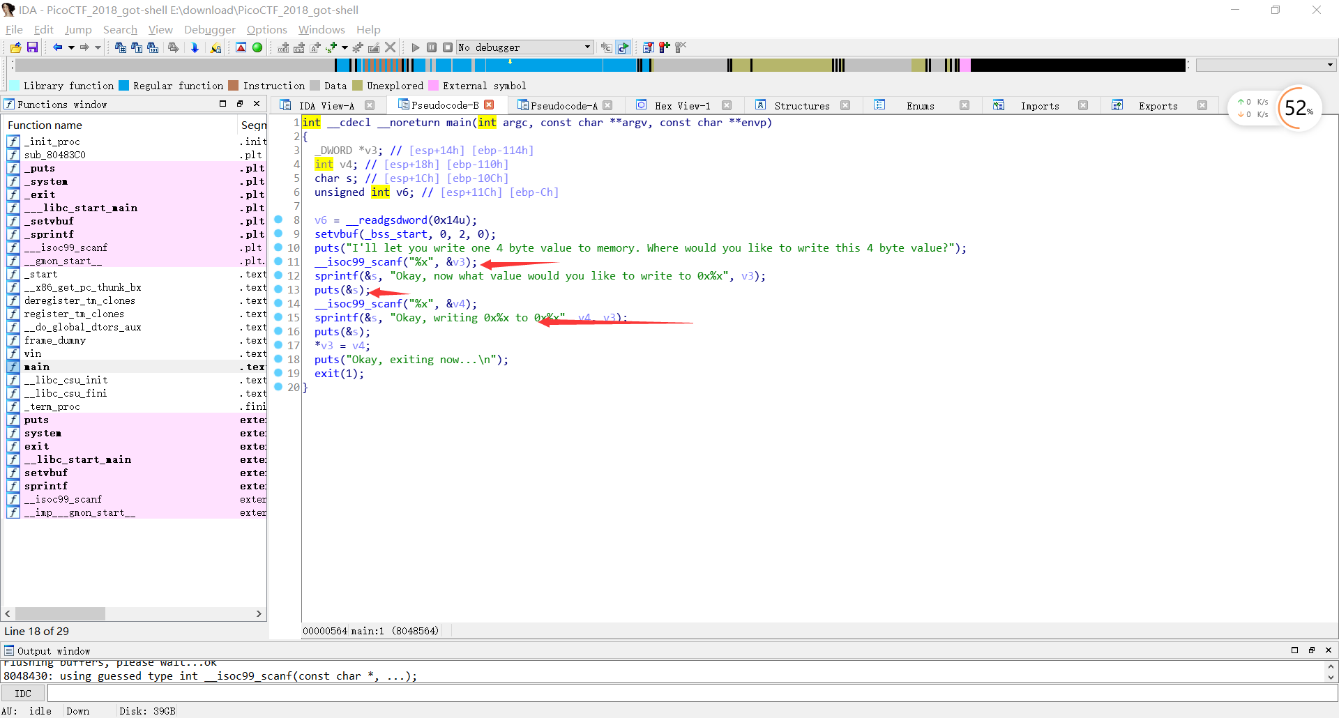Click the Open file toolbar icon

pos(15,47)
